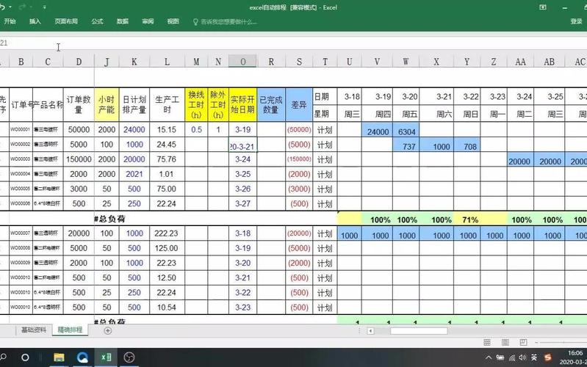Expand hidden system tray icons chevron
Image resolution: width=587 pixels, height=367 pixels.
(488, 357)
